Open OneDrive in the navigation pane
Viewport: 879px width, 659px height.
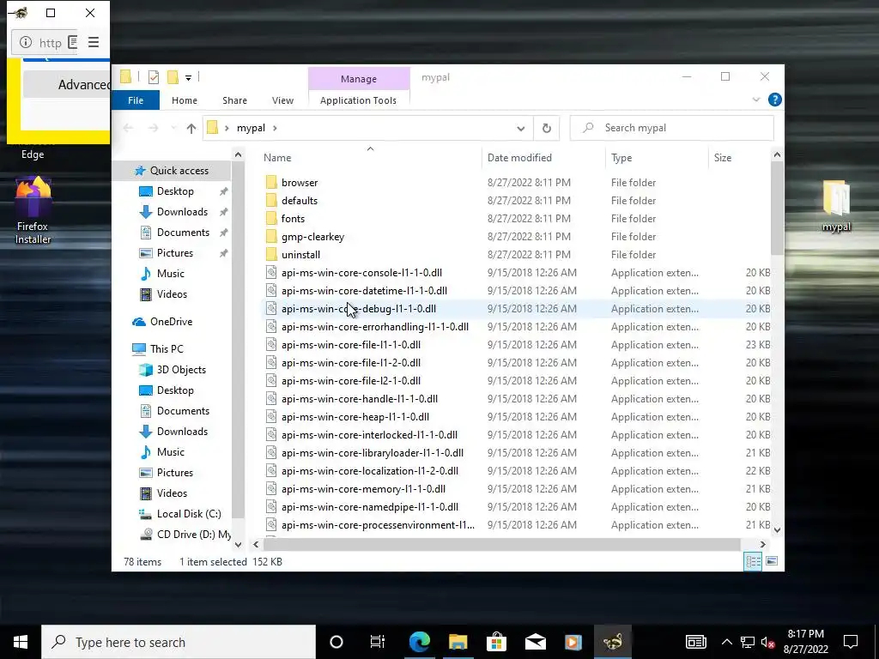click(171, 322)
